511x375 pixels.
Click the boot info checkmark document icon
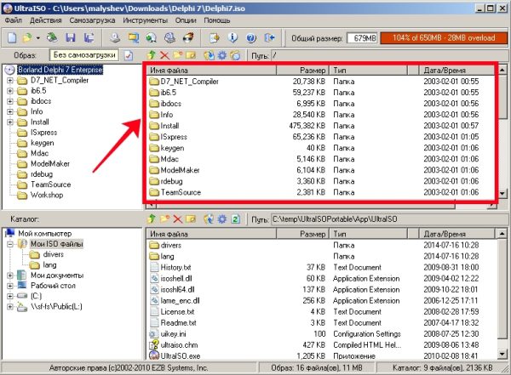(x=129, y=55)
